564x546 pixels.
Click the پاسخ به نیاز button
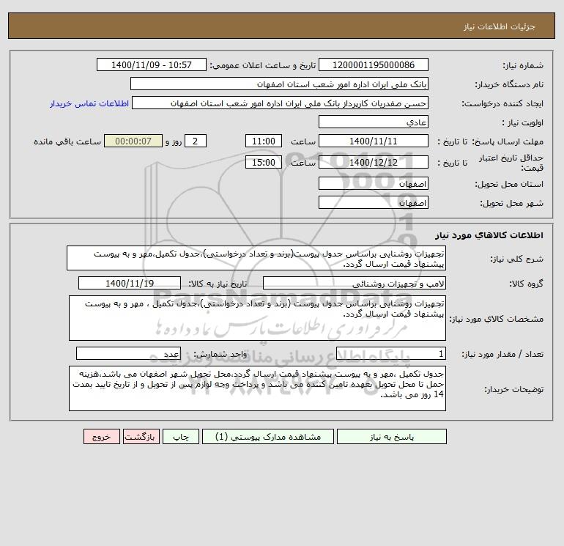[x=392, y=436]
